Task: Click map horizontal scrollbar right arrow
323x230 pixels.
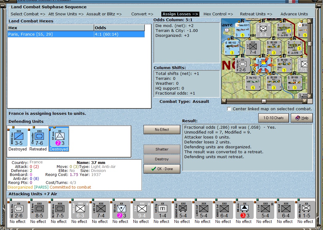Action: pyautogui.click(x=305, y=101)
